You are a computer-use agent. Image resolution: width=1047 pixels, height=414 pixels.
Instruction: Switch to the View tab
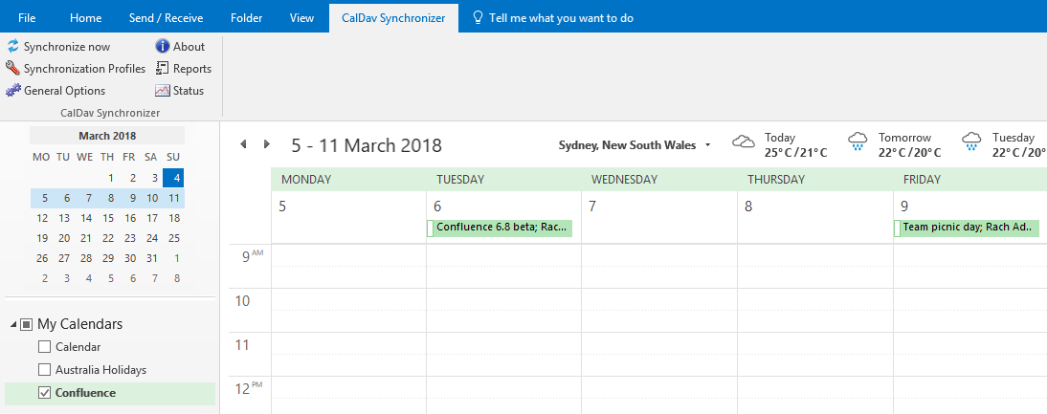301,18
